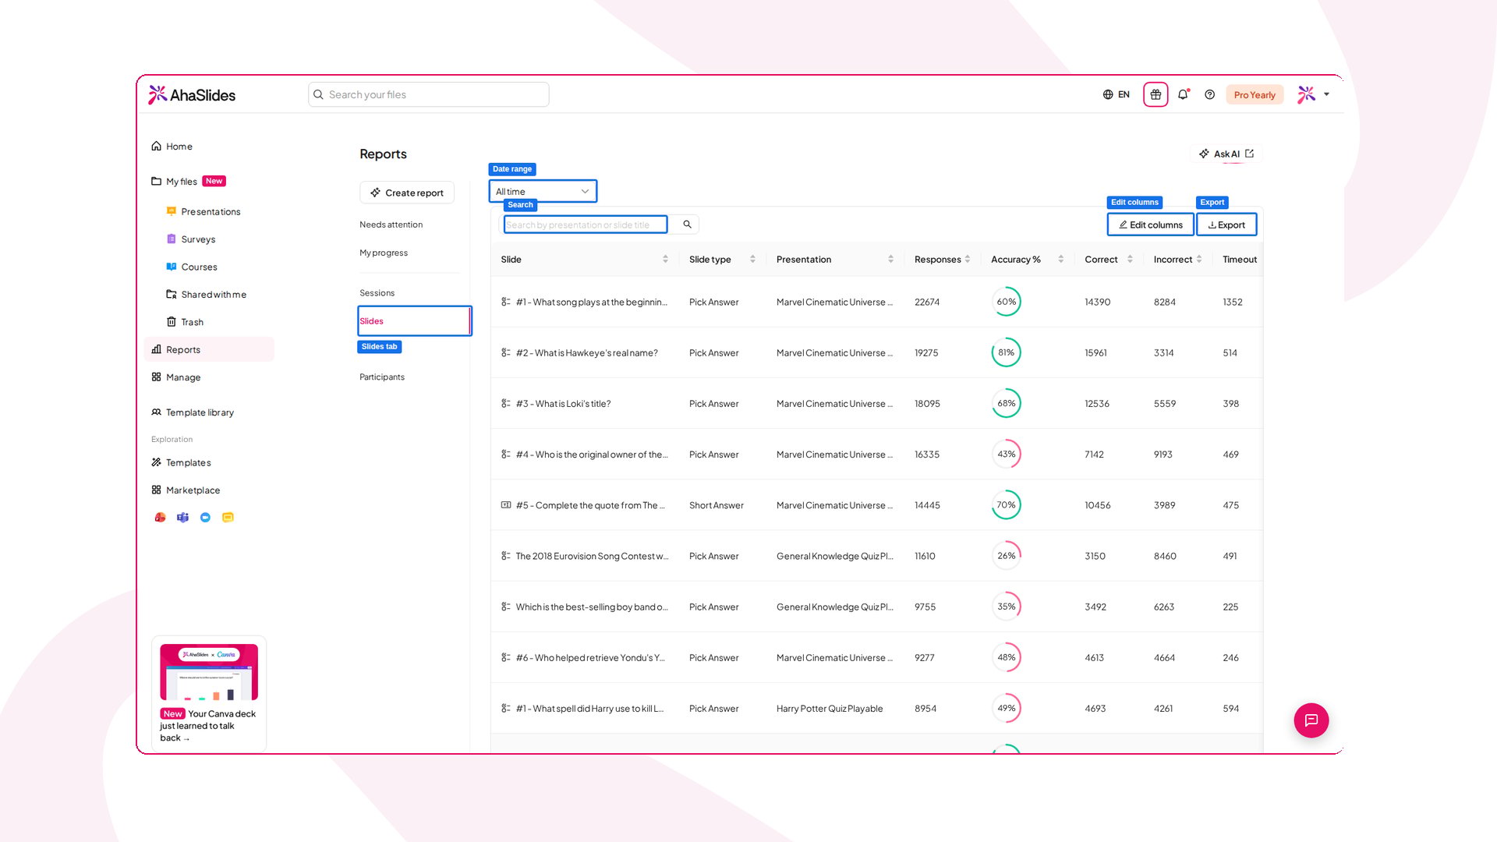Open the '#2 - What is Hawkeye's real name?' row
Screen dimensions: 1497x842
[876, 352]
